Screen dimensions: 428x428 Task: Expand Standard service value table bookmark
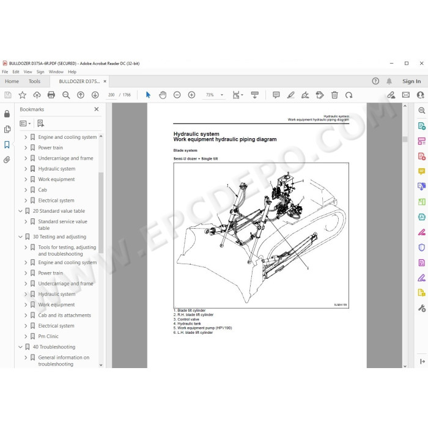(x=26, y=221)
